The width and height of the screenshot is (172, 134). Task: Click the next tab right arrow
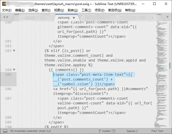click(x=8, y=17)
